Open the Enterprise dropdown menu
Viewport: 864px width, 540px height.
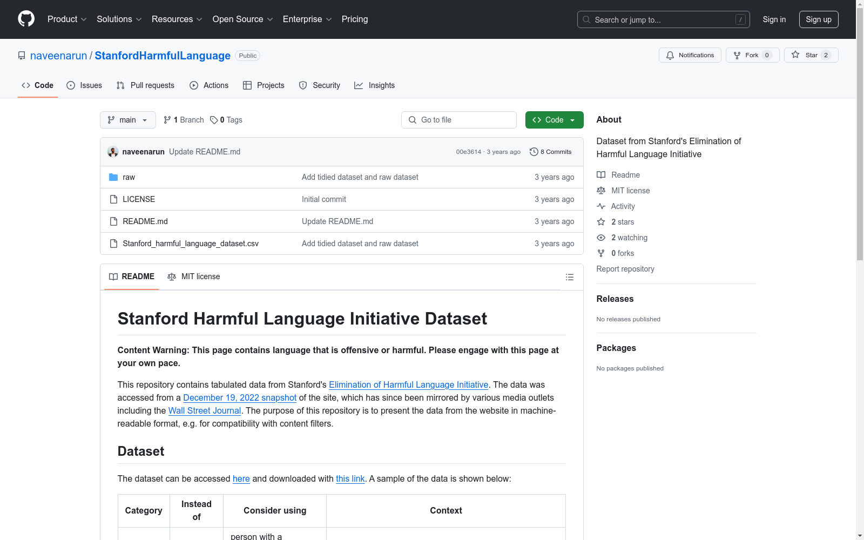(x=307, y=19)
